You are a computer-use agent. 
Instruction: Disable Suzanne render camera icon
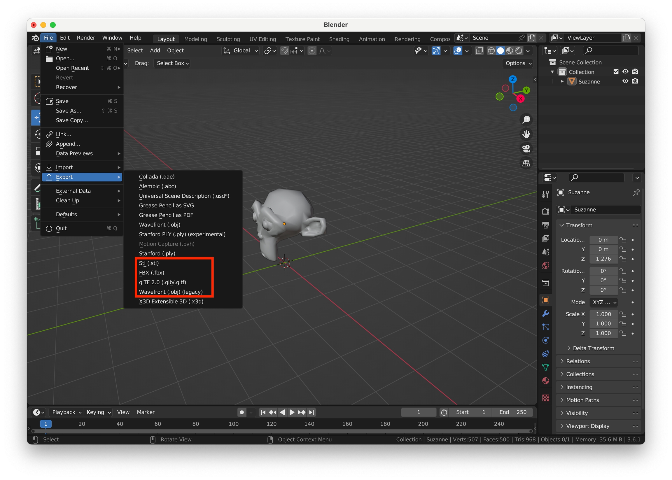[635, 81]
